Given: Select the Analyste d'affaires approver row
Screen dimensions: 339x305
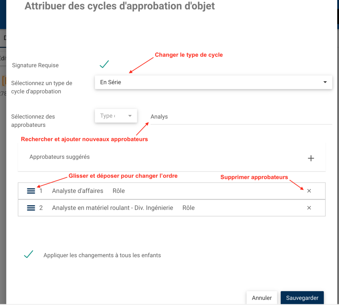Looking at the screenshot, I should click(x=78, y=191).
